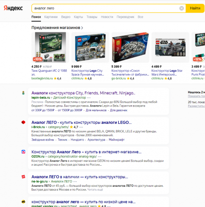This screenshot has height=207, width=205.
Task: Open the Для девочек sitelink
Action: 119,110
